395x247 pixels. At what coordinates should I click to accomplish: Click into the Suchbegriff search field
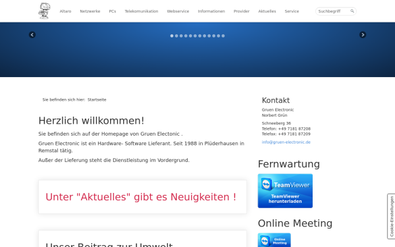click(x=332, y=11)
